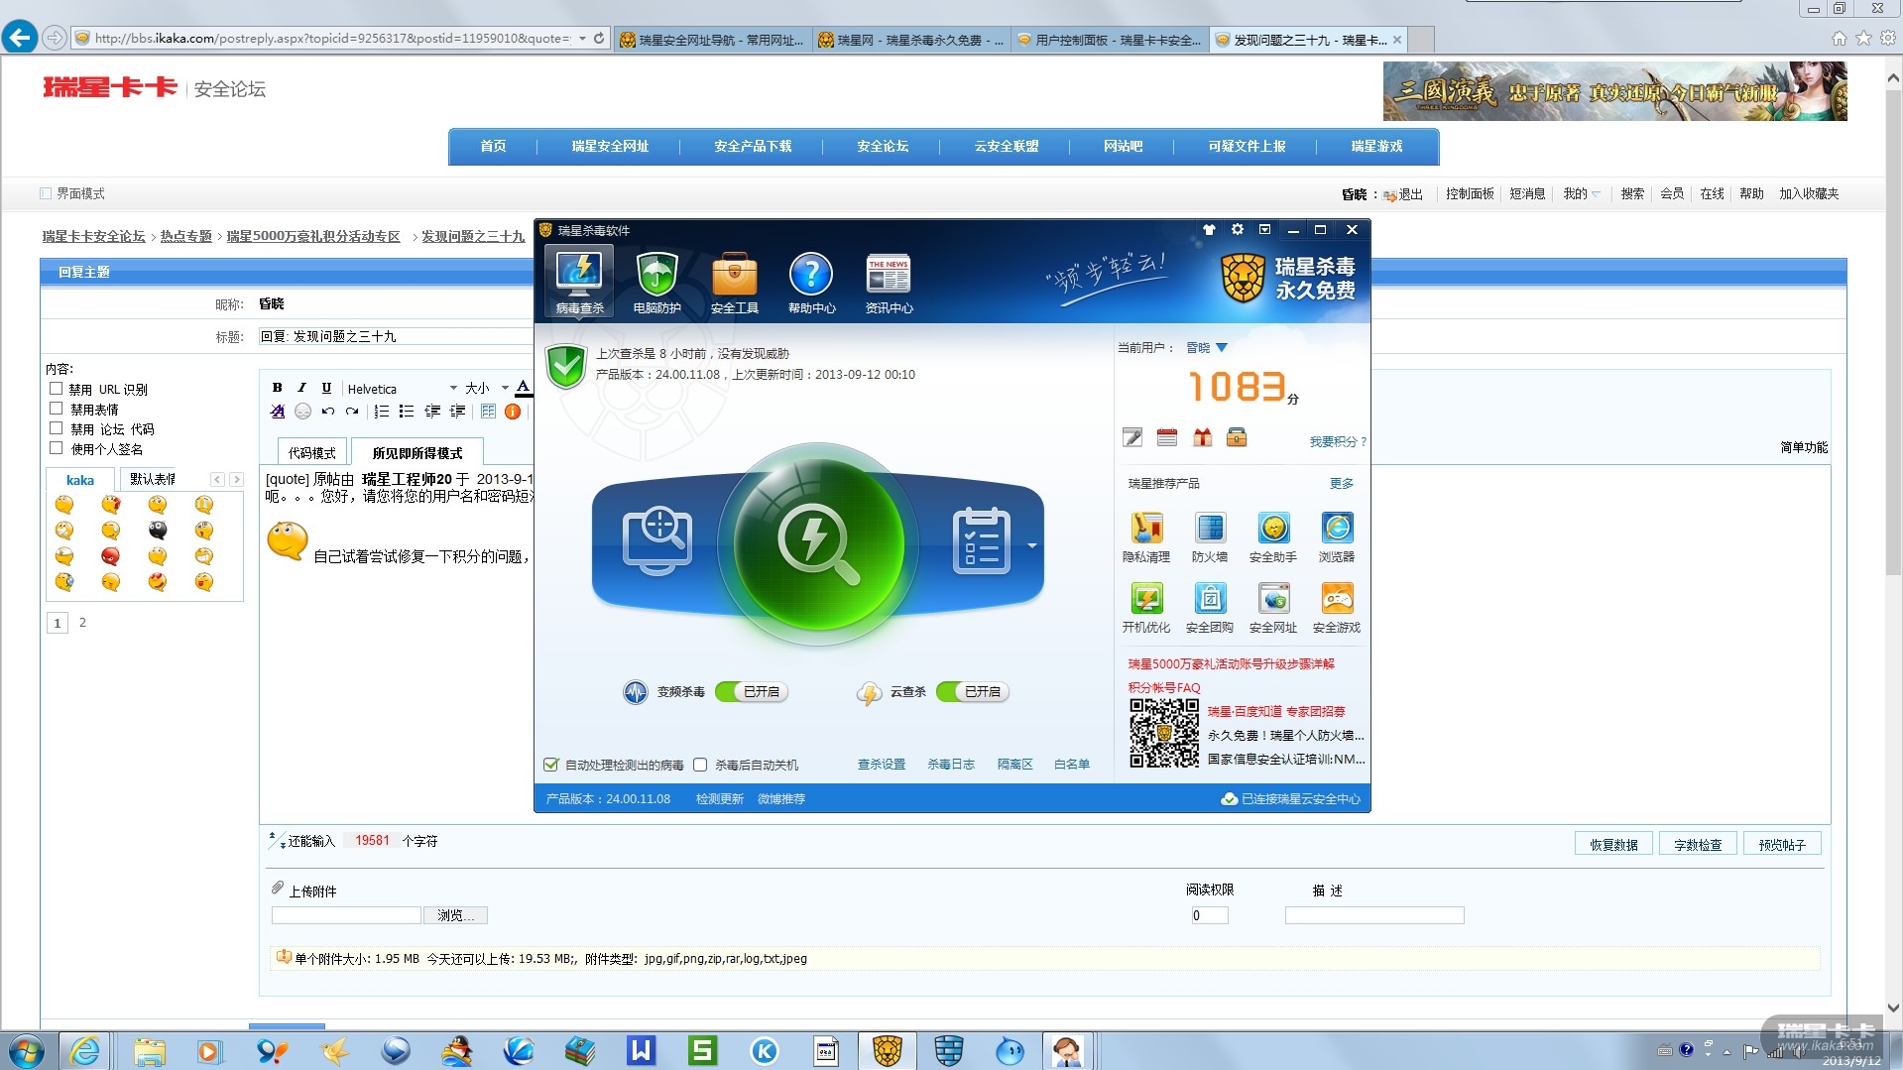Undo the last edit in the post editor
The height and width of the screenshot is (1070, 1903).
(x=327, y=412)
